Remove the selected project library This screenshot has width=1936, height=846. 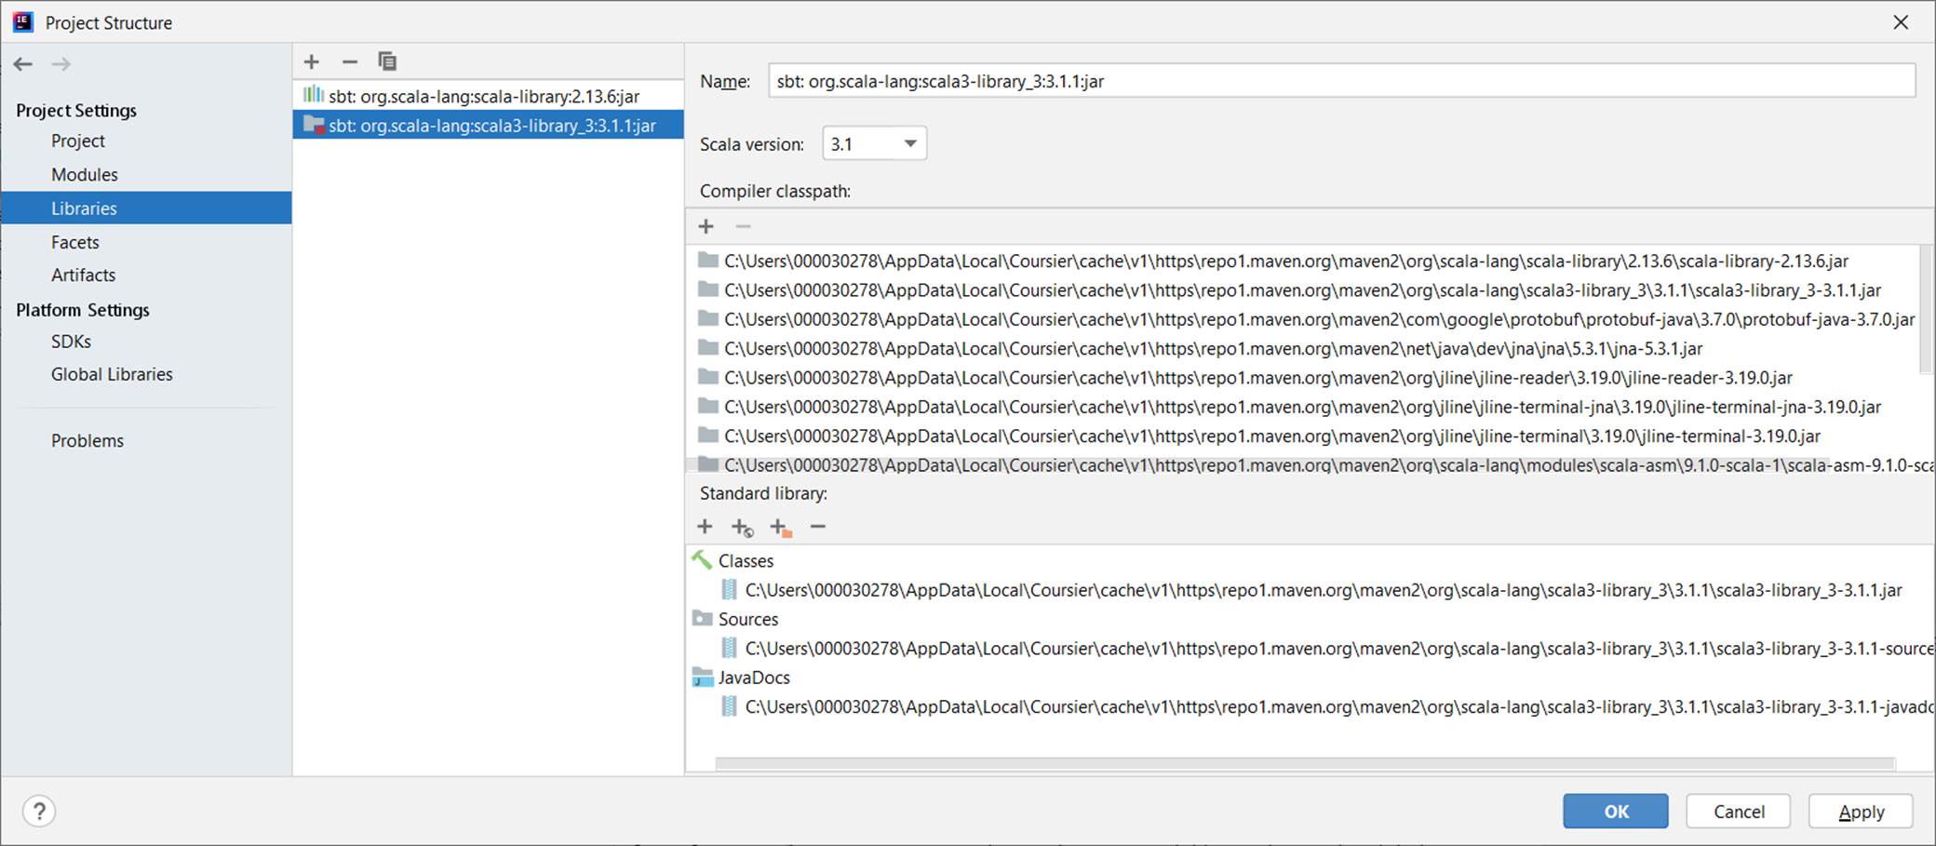tap(350, 61)
